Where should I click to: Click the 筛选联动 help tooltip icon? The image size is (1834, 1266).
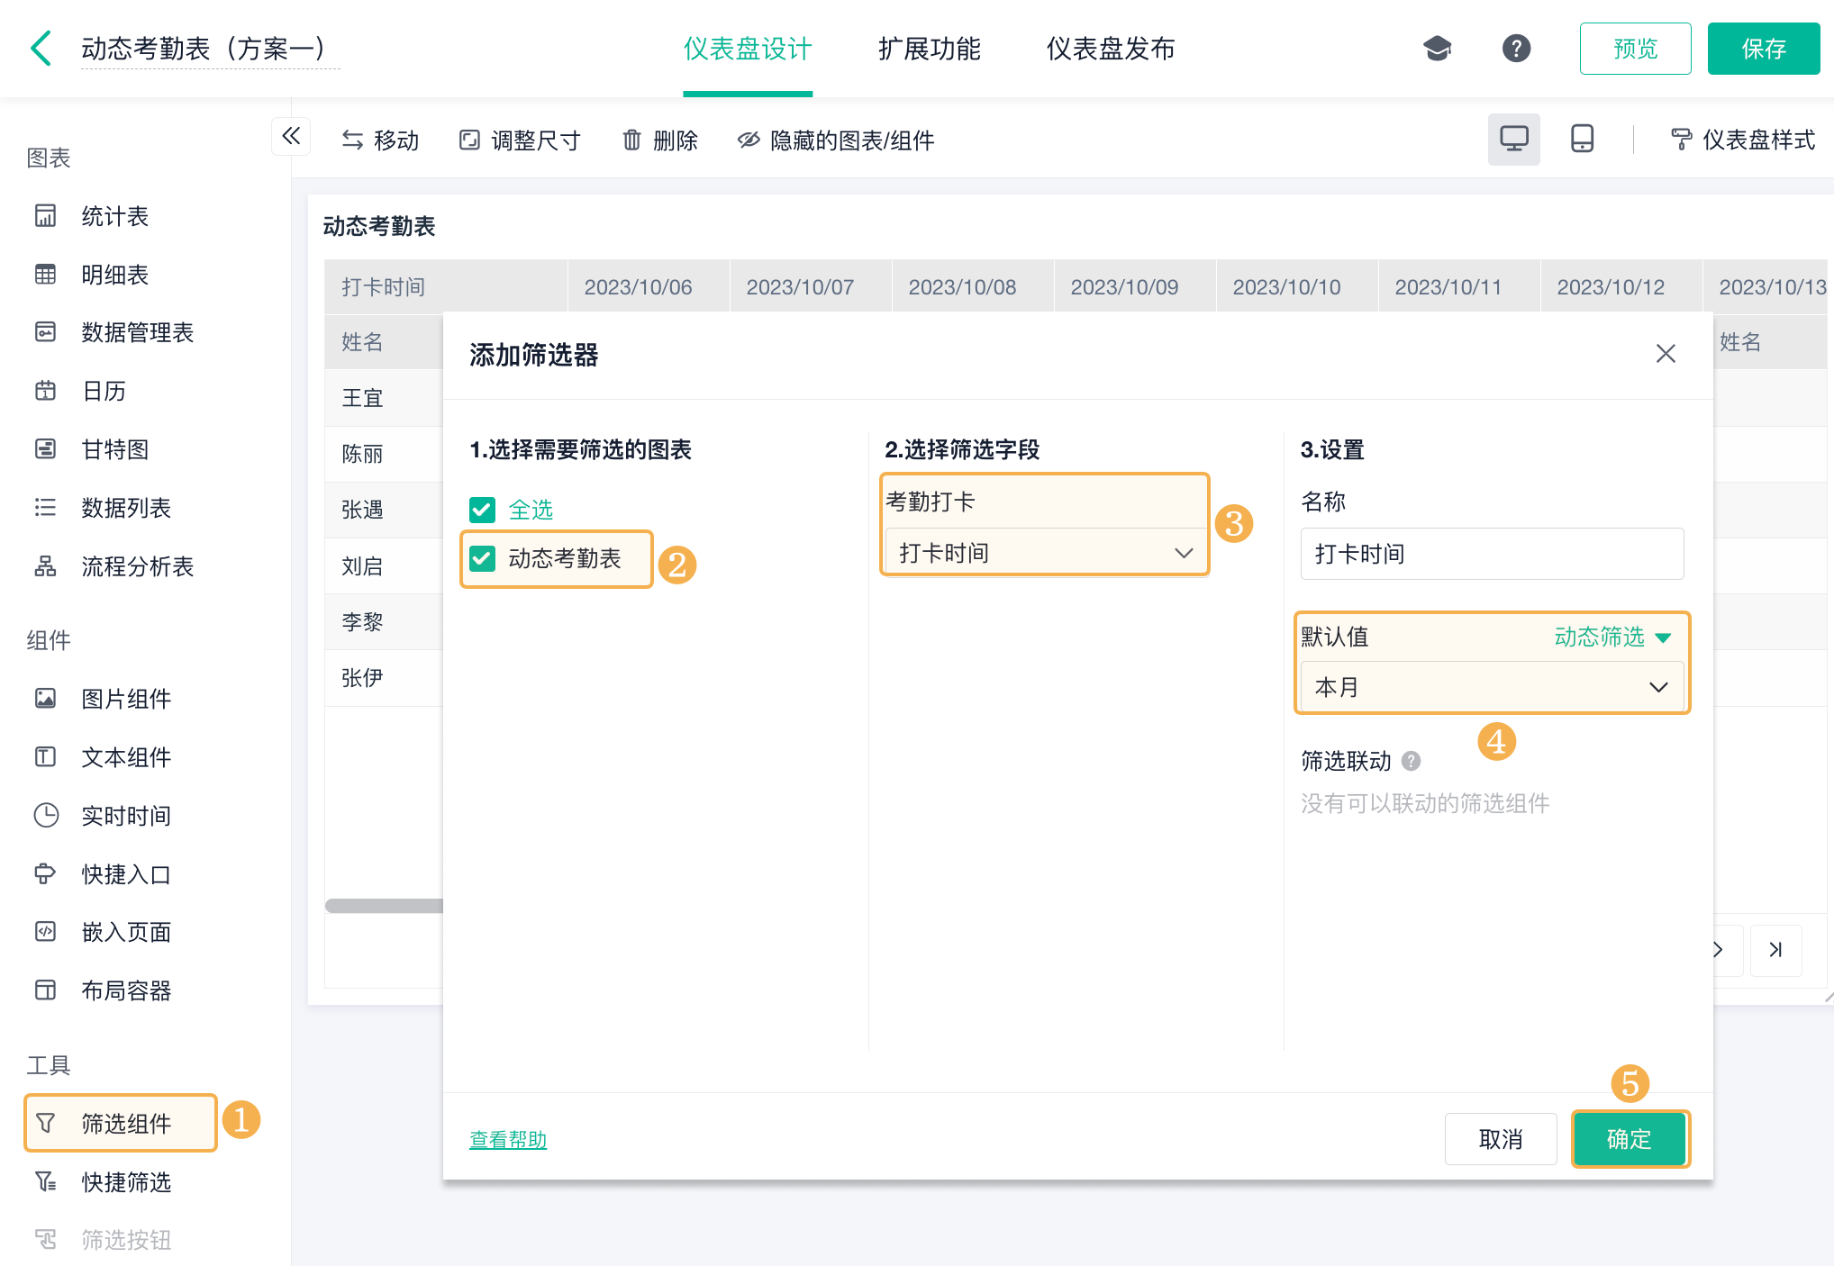[1412, 762]
